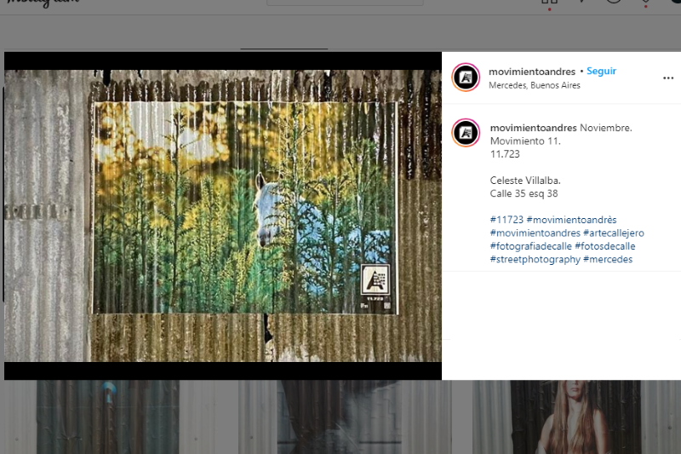Open the #mercedes hashtag
Image resolution: width=681 pixels, height=454 pixels.
pos(608,259)
